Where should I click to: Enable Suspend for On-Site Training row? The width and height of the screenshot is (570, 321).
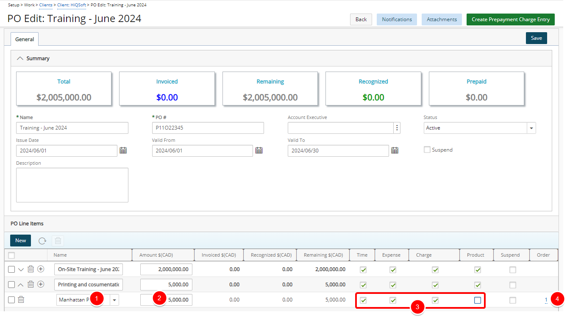pos(513,270)
